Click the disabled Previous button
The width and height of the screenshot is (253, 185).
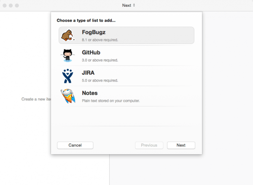[149, 145]
